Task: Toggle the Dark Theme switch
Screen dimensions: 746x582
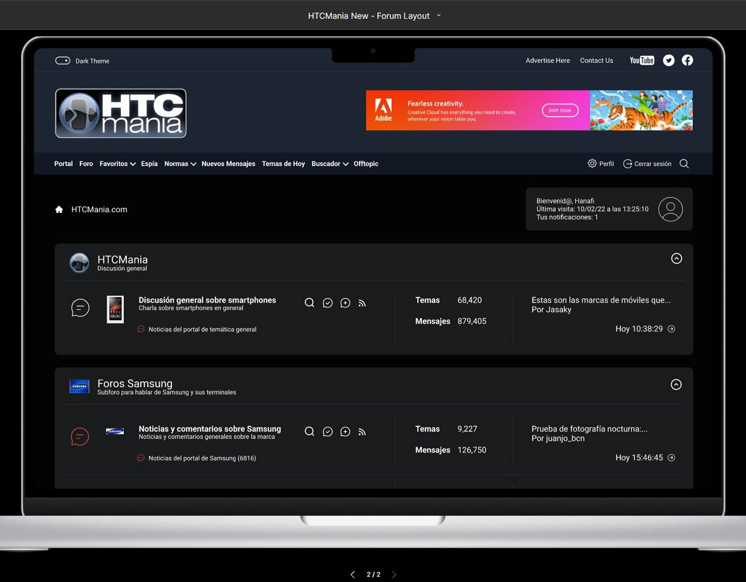Action: click(63, 60)
